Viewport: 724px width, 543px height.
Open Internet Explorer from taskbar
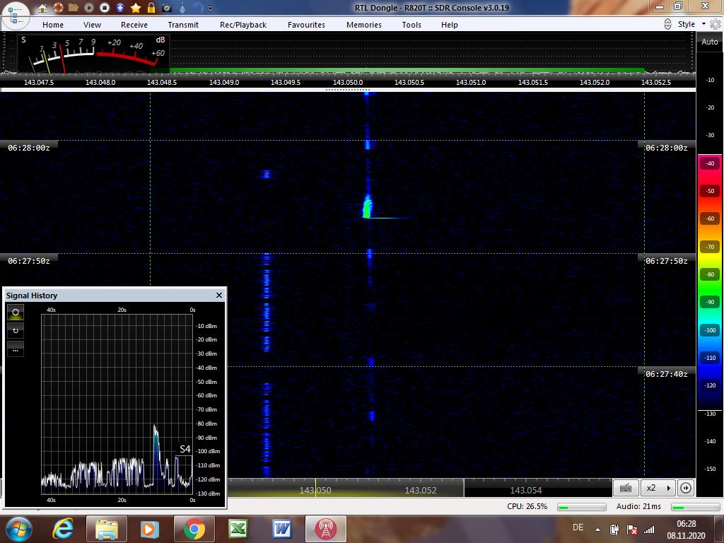(x=63, y=529)
